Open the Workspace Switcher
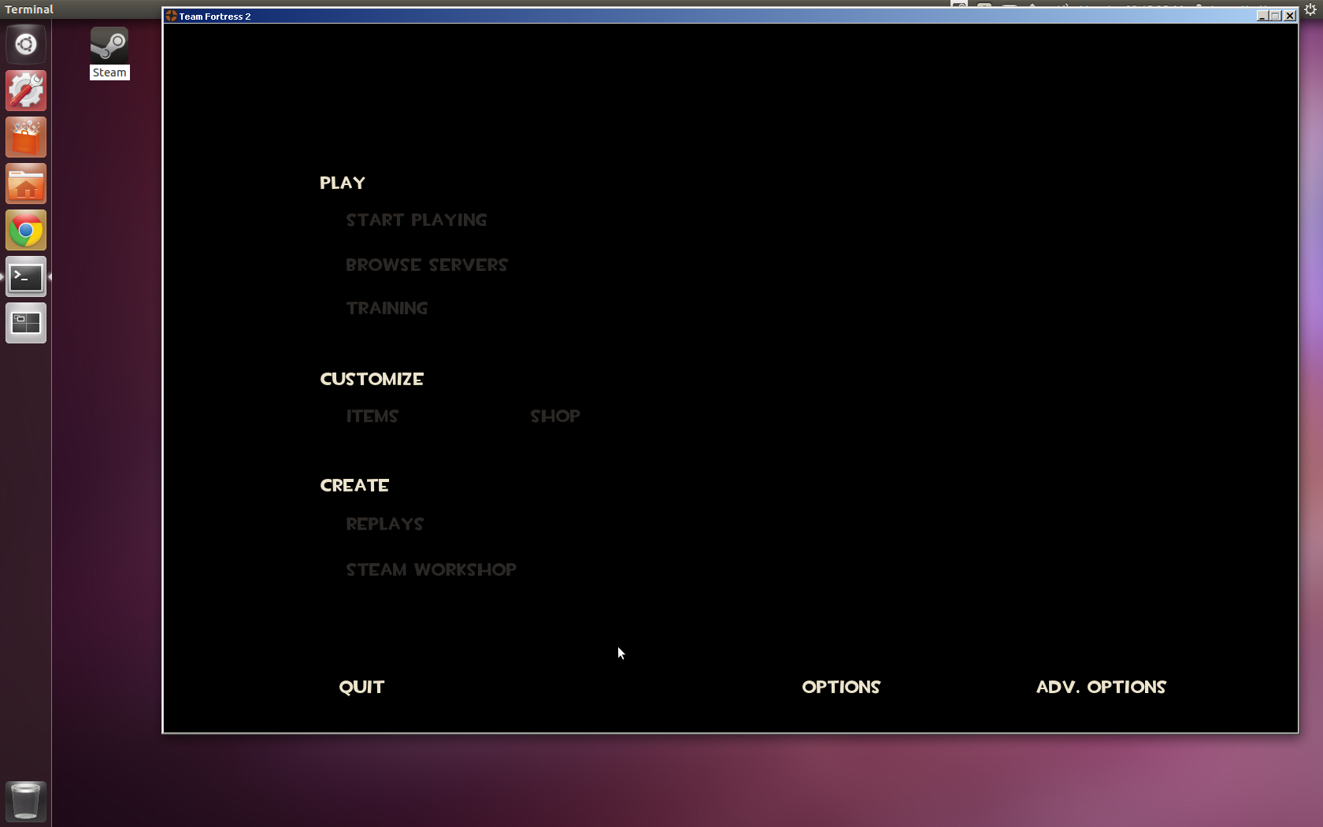Viewport: 1323px width, 827px height. click(26, 323)
